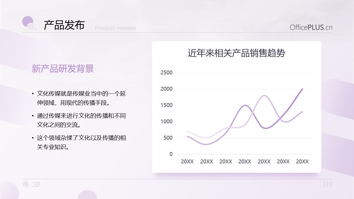Screen dimensions: 354x199
Task: Select chart title 近年来相关产品销售趋势
Action: point(236,53)
